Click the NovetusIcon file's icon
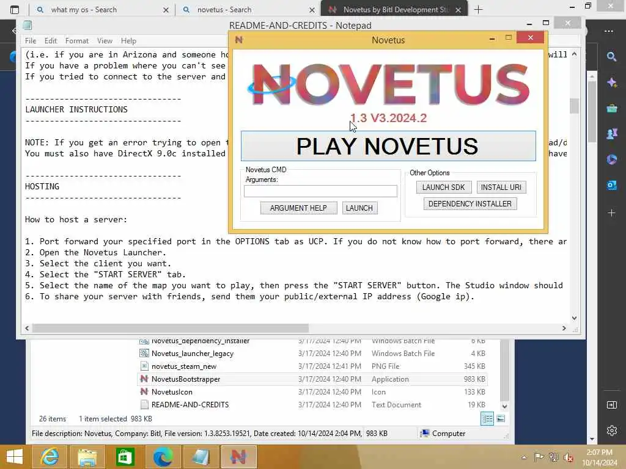This screenshot has width=626, height=469. coord(144,391)
